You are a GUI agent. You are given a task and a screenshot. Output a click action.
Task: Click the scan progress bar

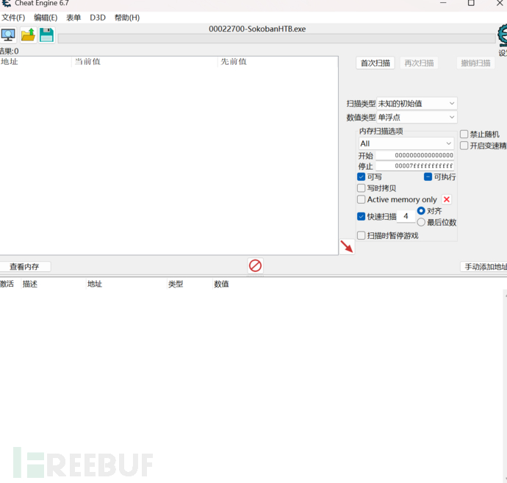[277, 38]
